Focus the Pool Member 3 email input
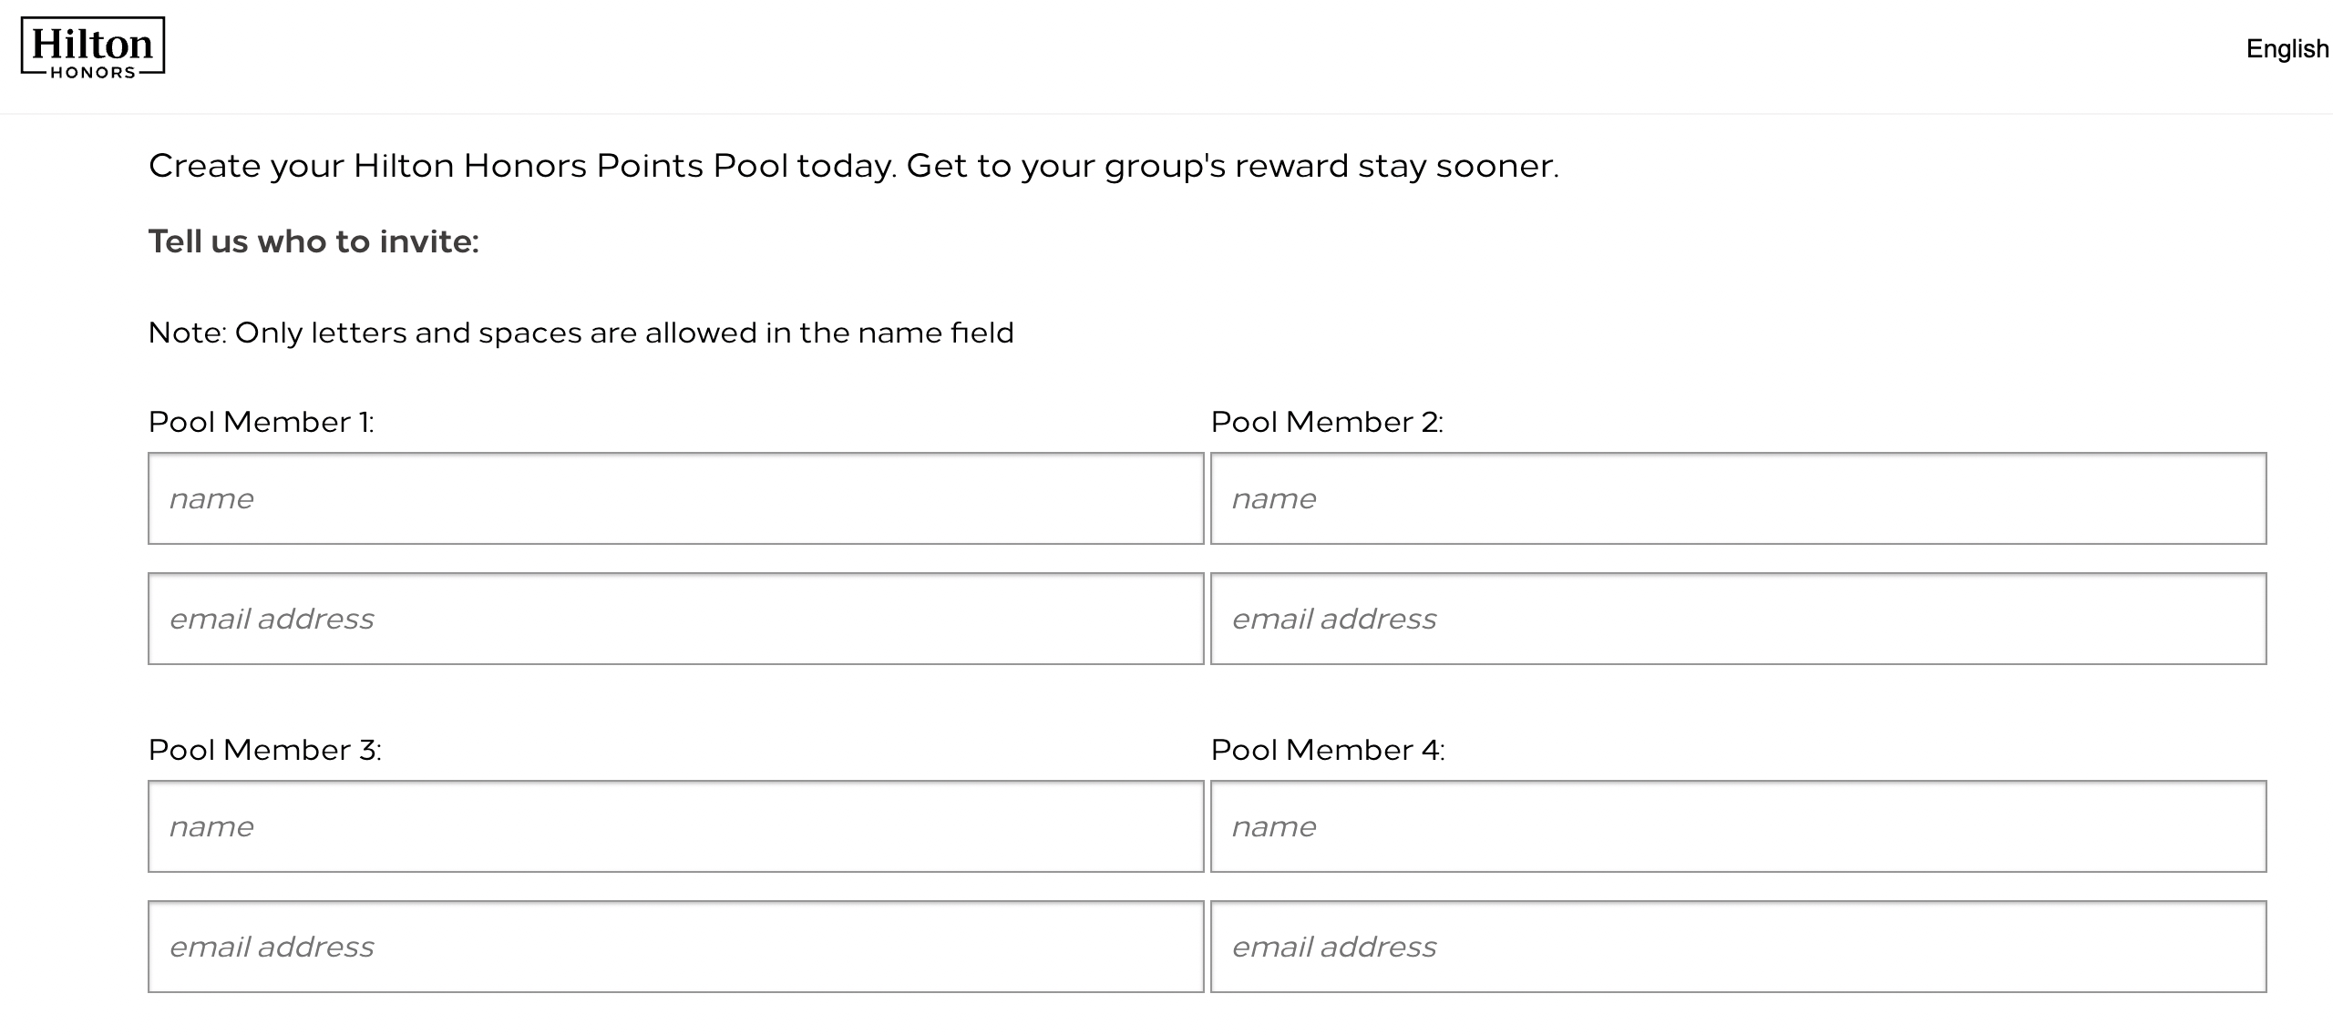Viewport: 2333px width, 1035px height. [x=674, y=947]
